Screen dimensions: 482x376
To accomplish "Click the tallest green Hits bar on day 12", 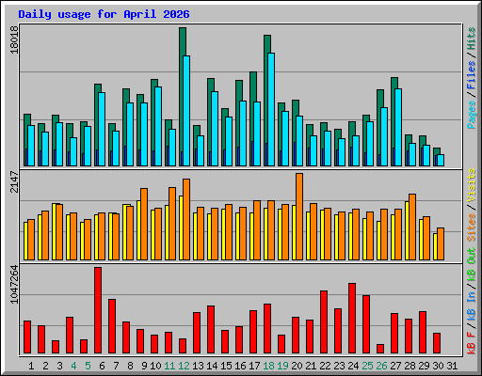I will pyautogui.click(x=183, y=97).
